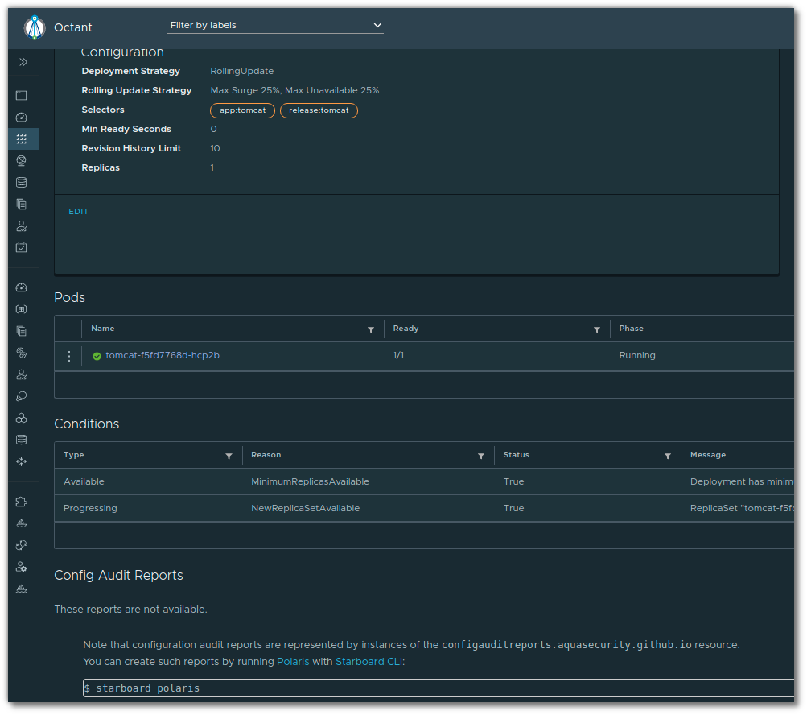This screenshot has height=715, width=807.
Task: Click the 'configauditreports.aquasecurity.github.io' text
Action: (566, 645)
